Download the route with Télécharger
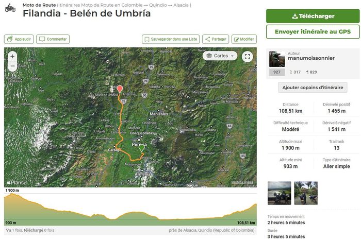 [313, 16]
